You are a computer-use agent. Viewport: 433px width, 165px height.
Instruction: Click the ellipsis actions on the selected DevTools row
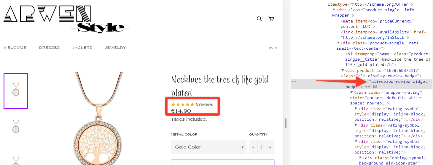294,82
